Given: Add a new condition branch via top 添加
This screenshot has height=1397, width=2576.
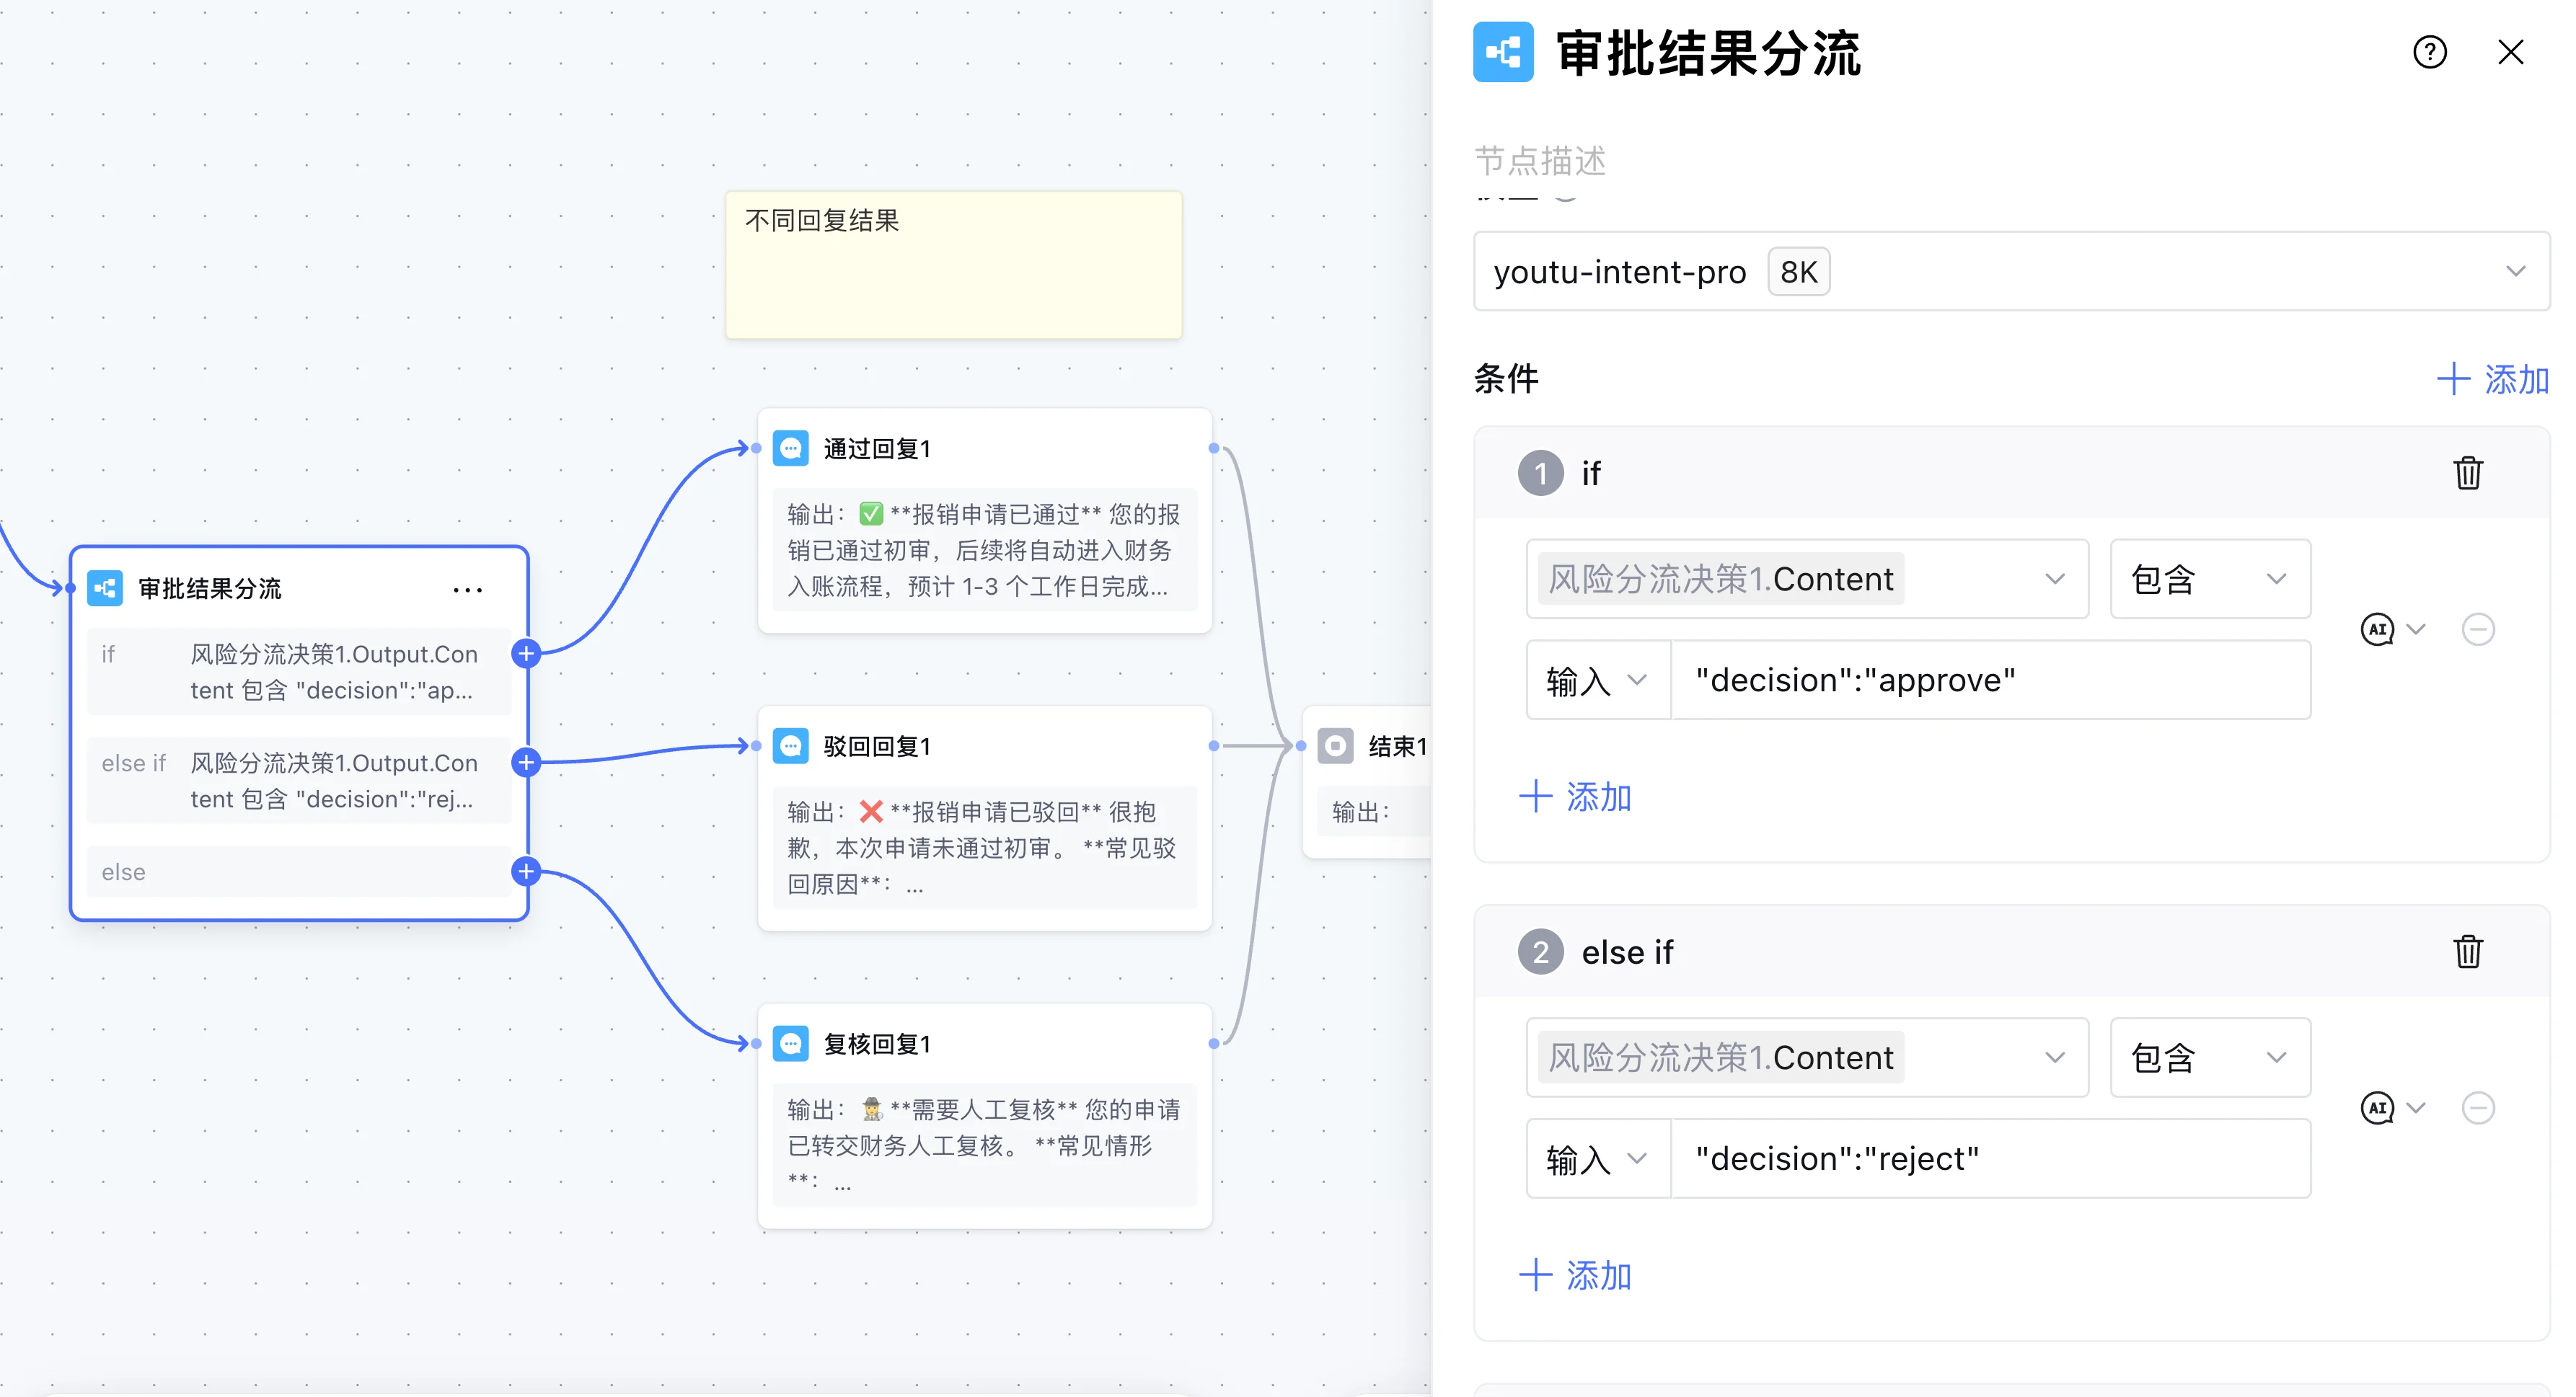Looking at the screenshot, I should tap(2492, 378).
